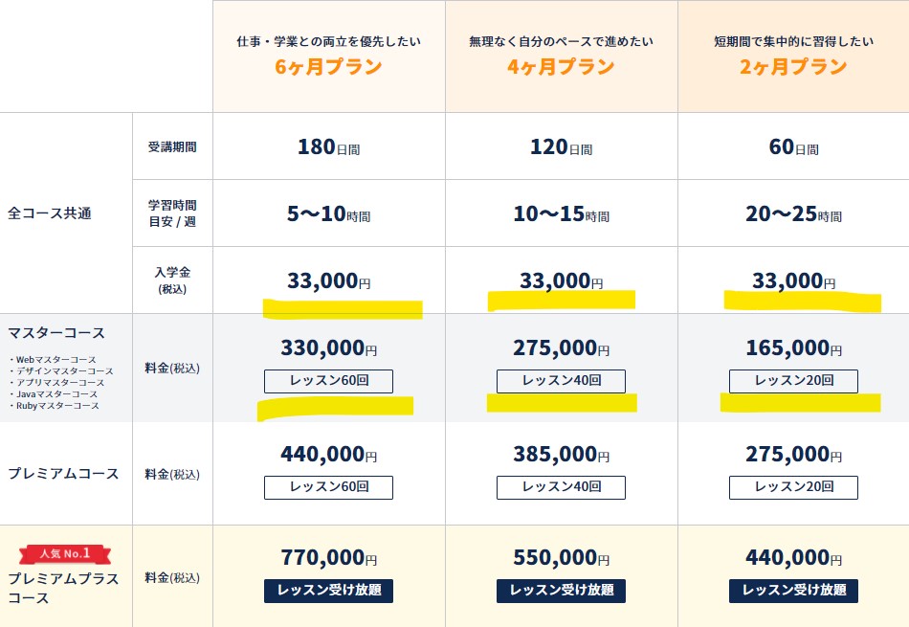Select the 2ヶ月プラン header

pos(793,67)
